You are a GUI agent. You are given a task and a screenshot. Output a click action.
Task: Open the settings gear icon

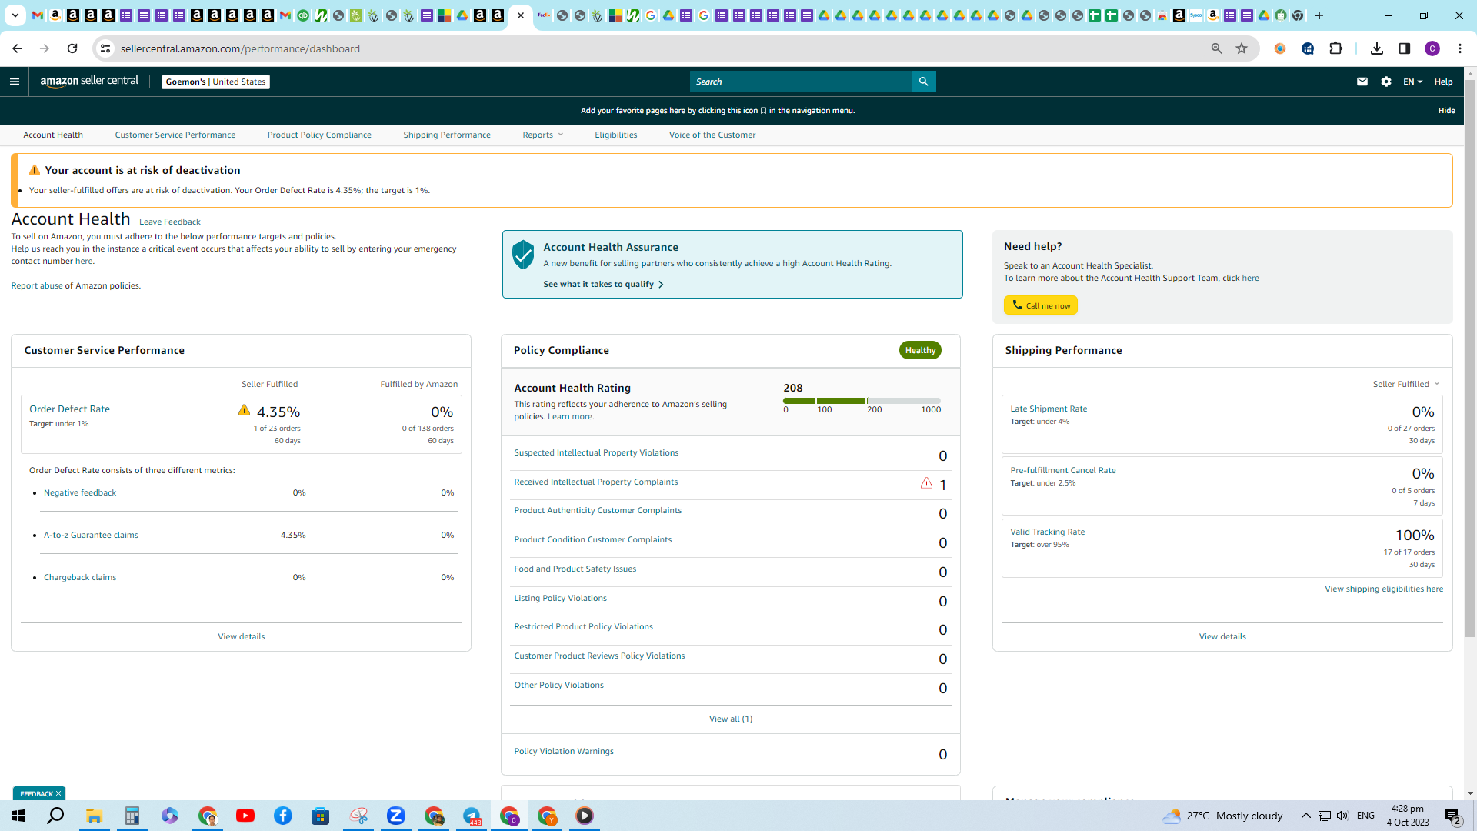point(1386,82)
